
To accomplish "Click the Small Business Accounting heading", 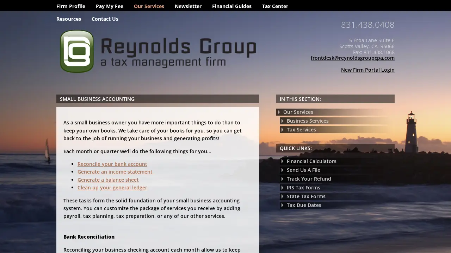I will tap(97, 99).
